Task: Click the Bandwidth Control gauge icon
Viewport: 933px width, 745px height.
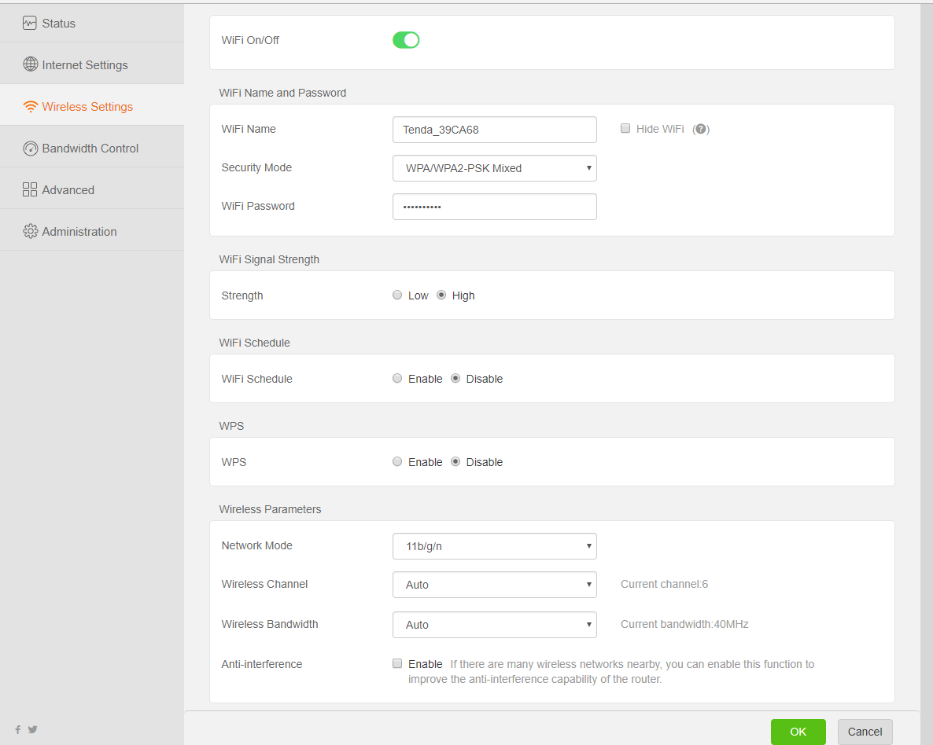Action: pos(30,149)
